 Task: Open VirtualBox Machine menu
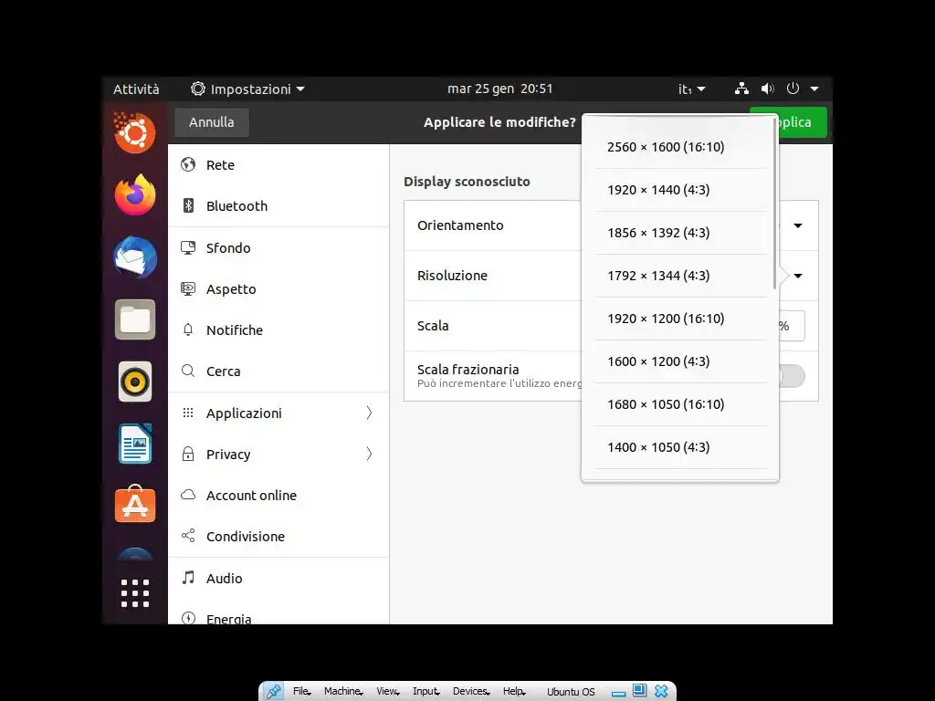pyautogui.click(x=343, y=692)
